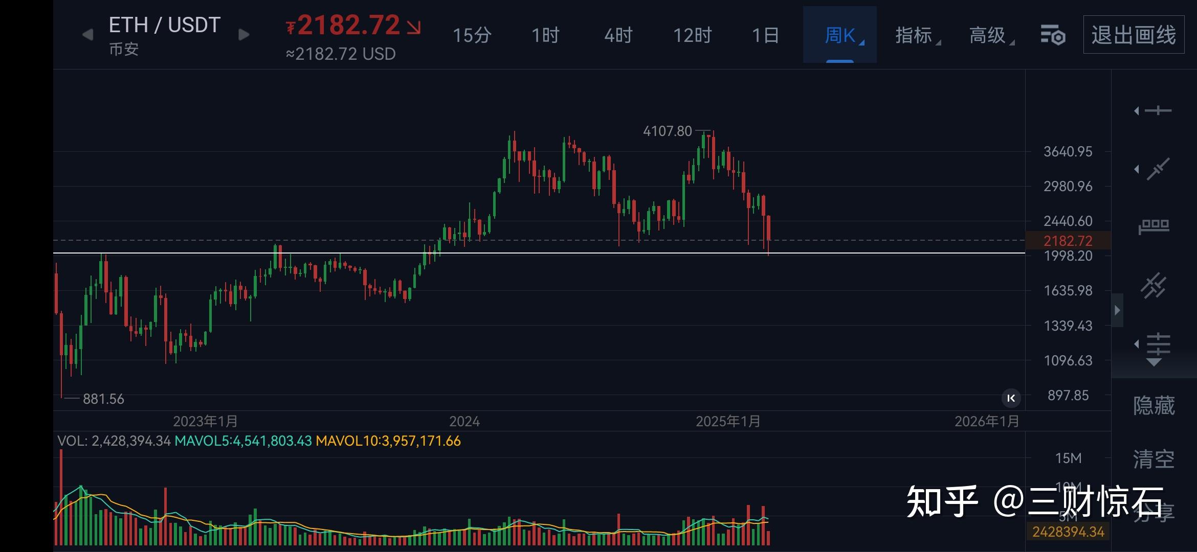This screenshot has width=1197, height=552.
Task: Go to previous trading pair arrow
Action: click(88, 35)
